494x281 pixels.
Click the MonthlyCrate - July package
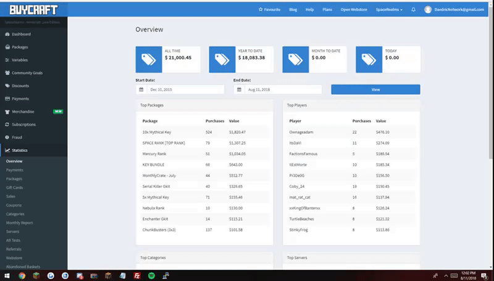tap(159, 176)
